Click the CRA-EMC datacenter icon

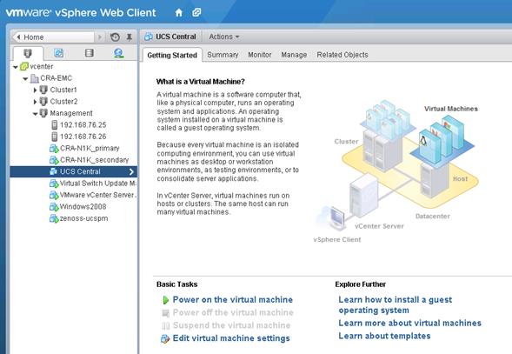tap(35, 78)
